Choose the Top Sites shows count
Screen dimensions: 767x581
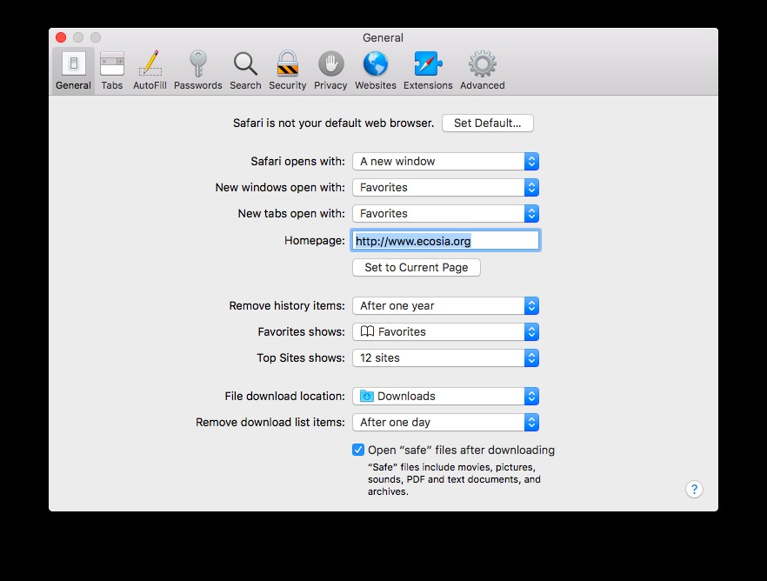pos(445,358)
